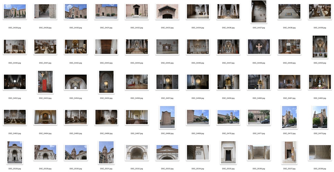Select the DSC_5536.jpg coffered vault thumbnail
This screenshot has width=334, height=172.
[x=259, y=152]
